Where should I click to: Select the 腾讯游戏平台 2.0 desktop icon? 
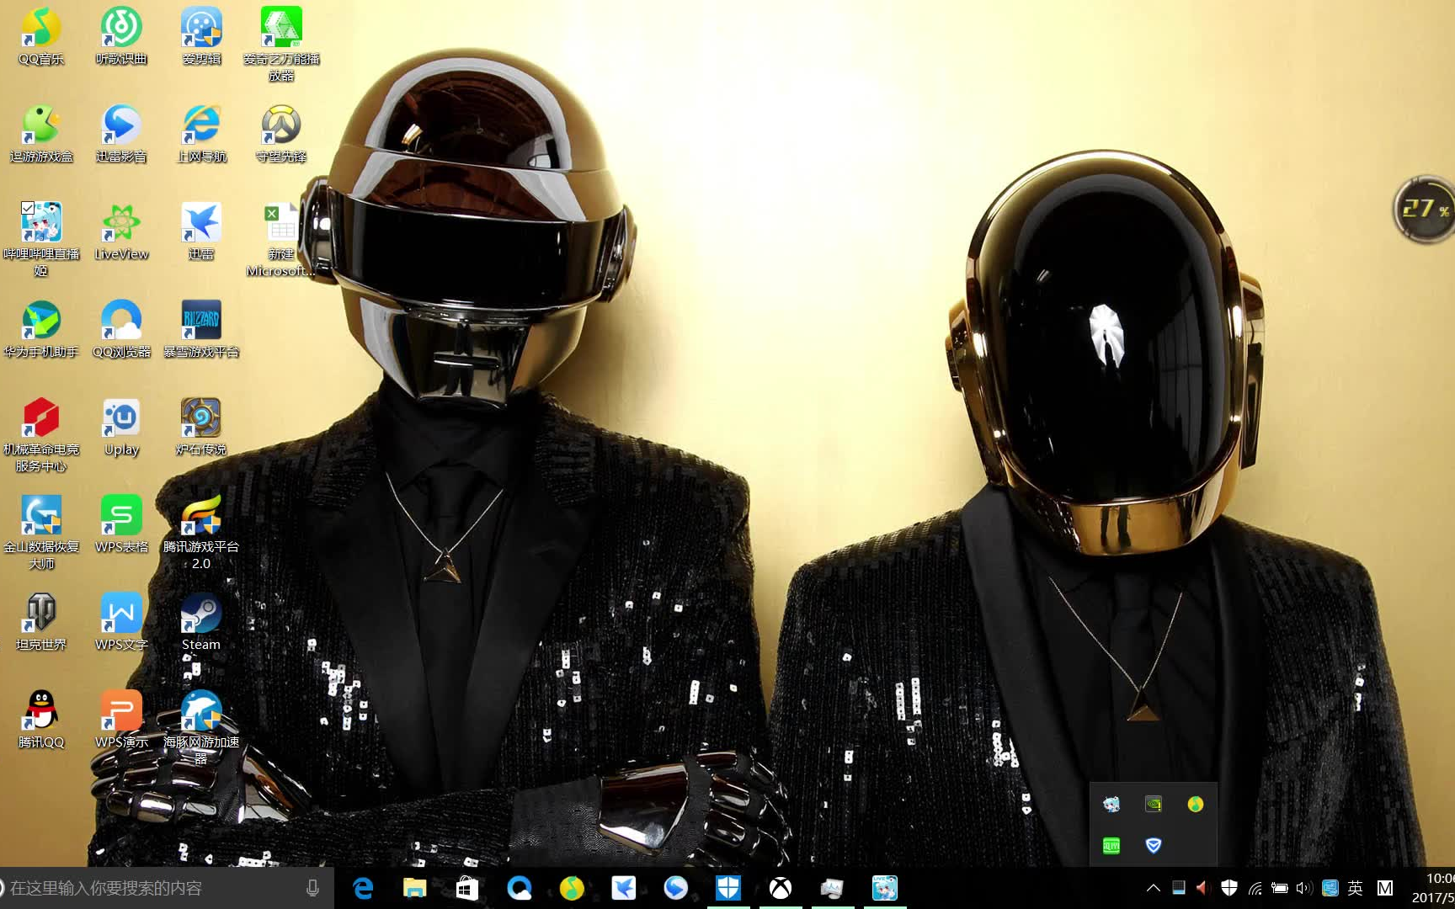pos(201,534)
